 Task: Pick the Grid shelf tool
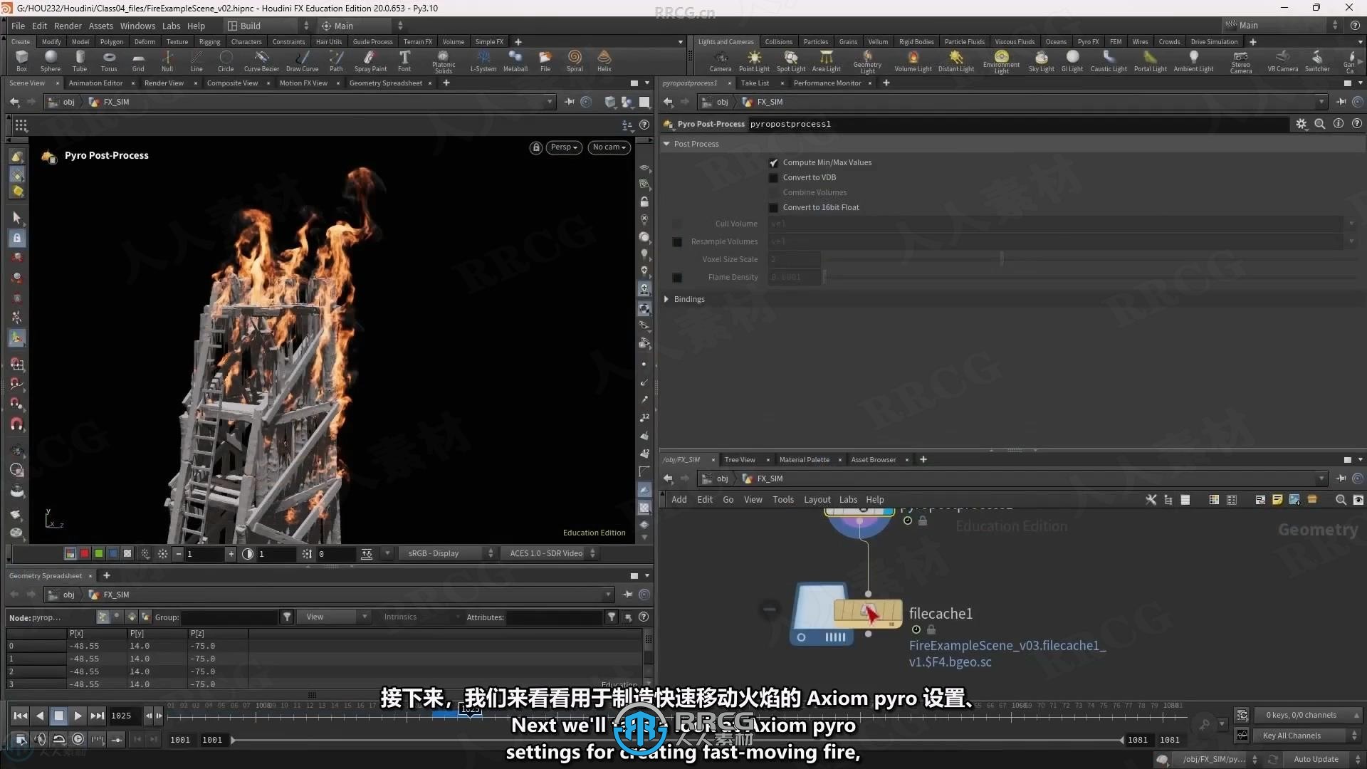[x=138, y=61]
